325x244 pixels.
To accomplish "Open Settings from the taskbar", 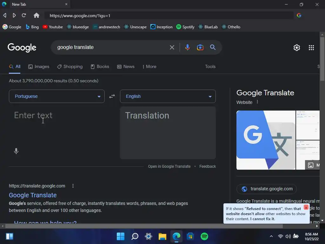I will [149, 236].
